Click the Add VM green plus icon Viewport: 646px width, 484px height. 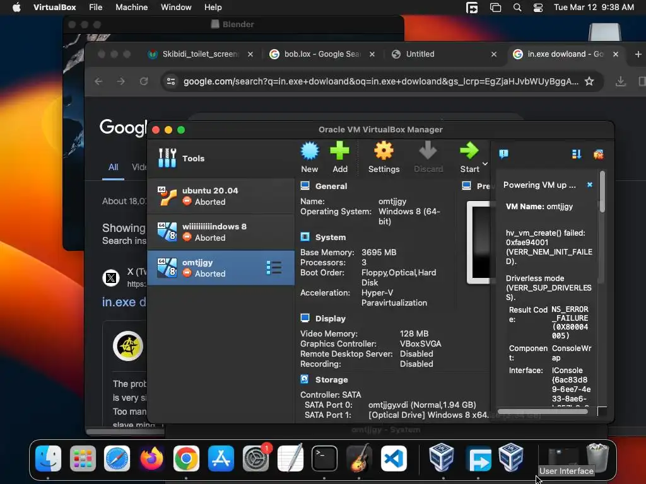click(339, 151)
